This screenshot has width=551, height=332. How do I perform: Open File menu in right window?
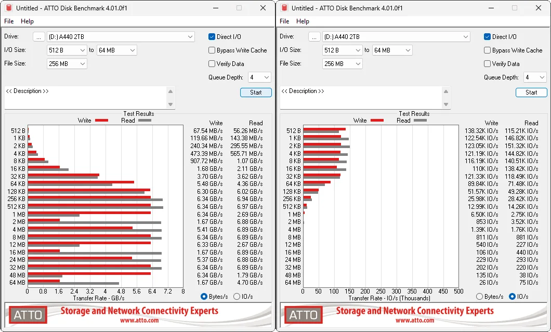point(284,21)
